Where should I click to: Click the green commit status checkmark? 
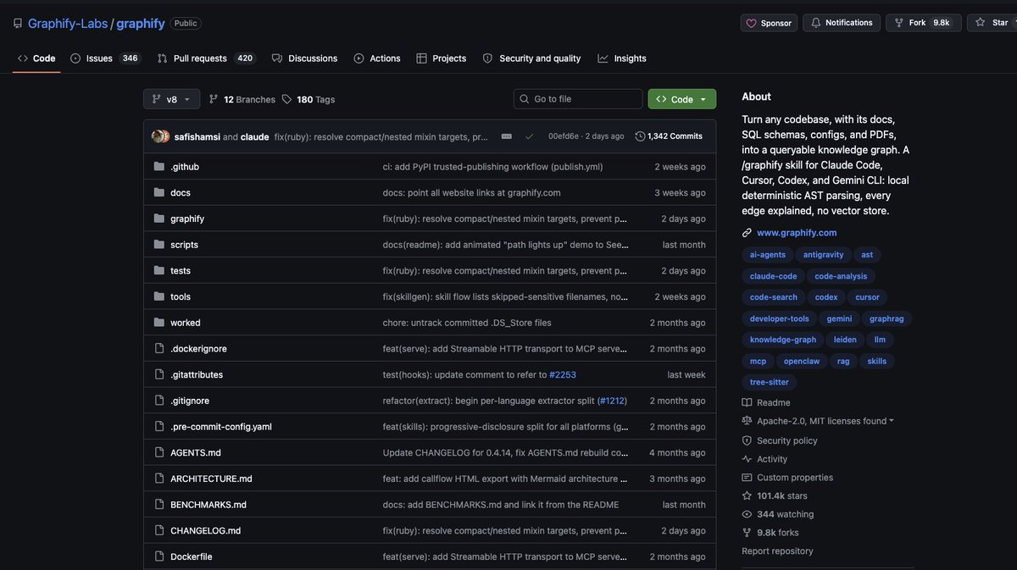[530, 136]
